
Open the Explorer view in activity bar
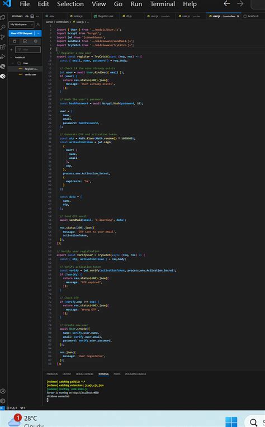click(3, 18)
